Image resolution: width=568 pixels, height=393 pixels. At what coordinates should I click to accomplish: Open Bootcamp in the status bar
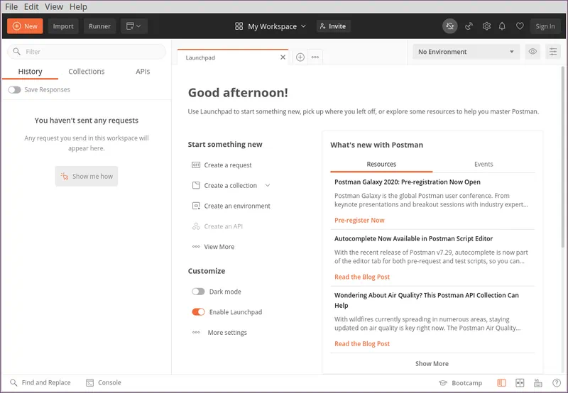click(x=460, y=383)
